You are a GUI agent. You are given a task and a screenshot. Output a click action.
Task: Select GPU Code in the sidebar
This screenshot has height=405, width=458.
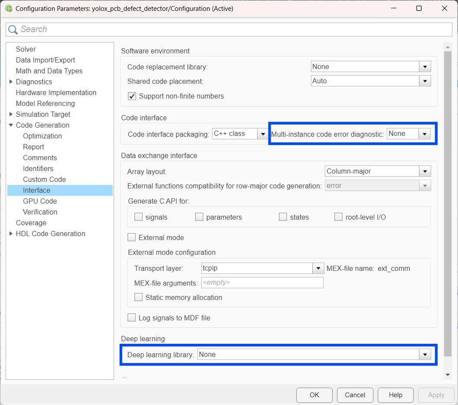click(x=40, y=201)
